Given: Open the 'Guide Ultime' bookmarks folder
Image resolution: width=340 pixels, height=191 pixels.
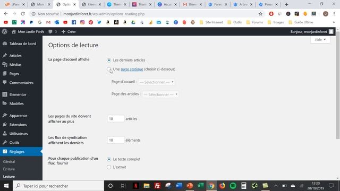Looking at the screenshot, I should 301,22.
